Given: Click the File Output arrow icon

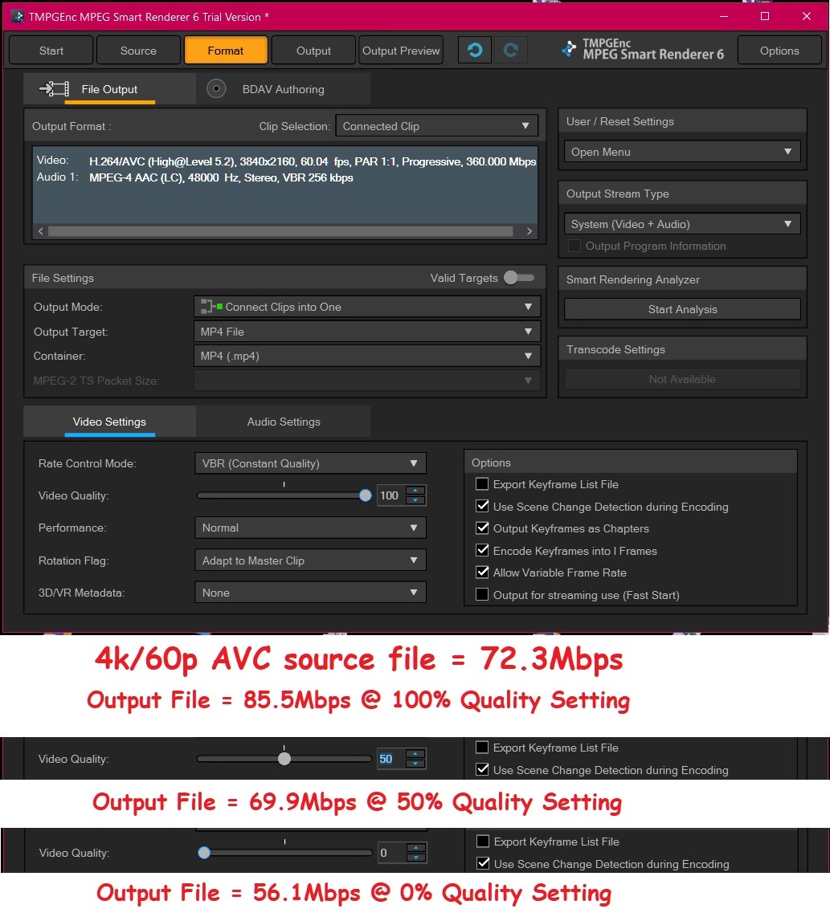Looking at the screenshot, I should pos(54,89).
